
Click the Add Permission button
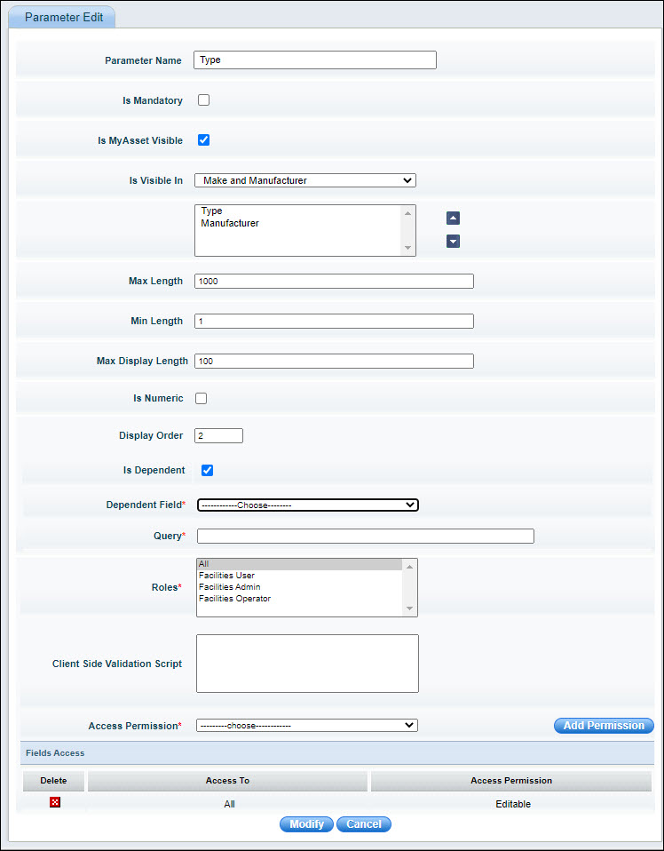[604, 726]
